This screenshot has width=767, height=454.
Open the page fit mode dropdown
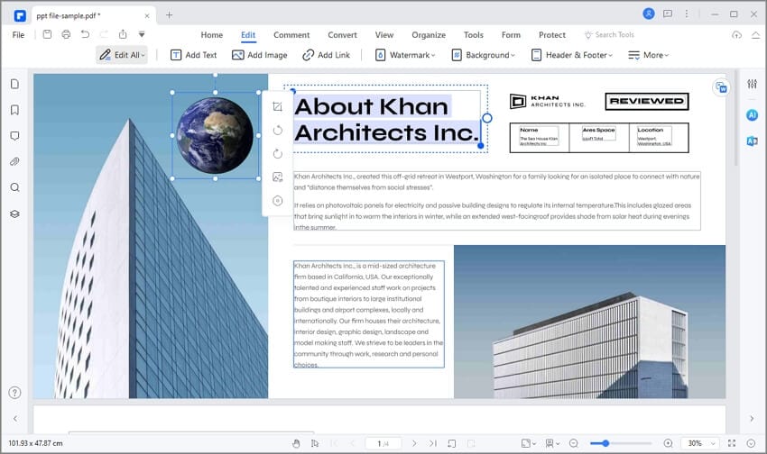point(528,443)
